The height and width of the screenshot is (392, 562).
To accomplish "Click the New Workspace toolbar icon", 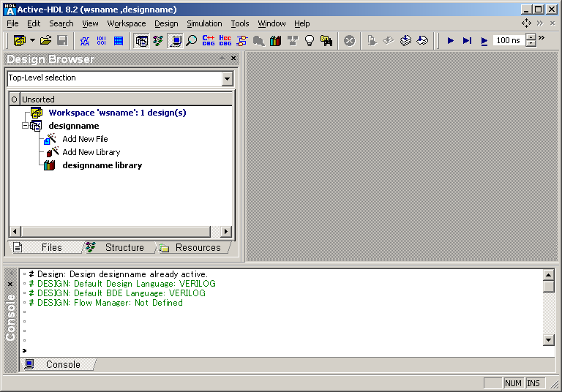I will (19, 40).
